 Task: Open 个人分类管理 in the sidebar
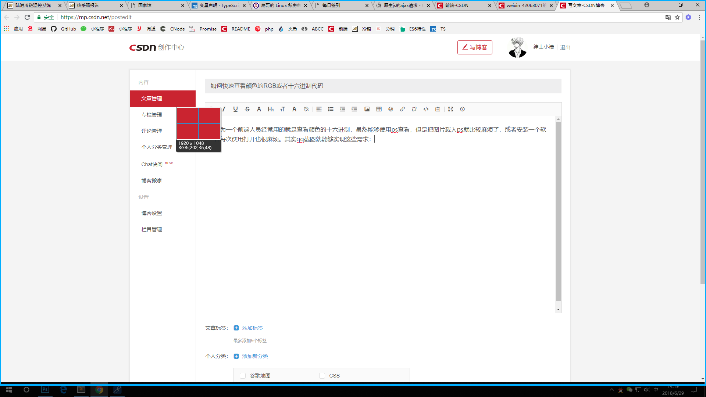tap(157, 147)
